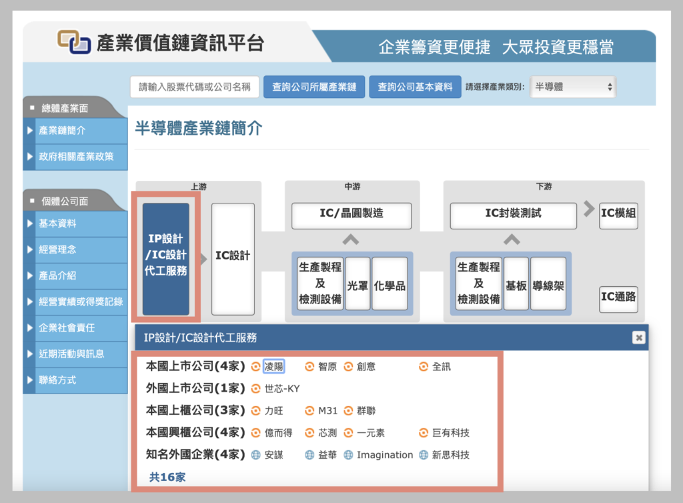683x503 pixels.
Task: Click the orange icon beside 巨有科技
Action: [424, 433]
